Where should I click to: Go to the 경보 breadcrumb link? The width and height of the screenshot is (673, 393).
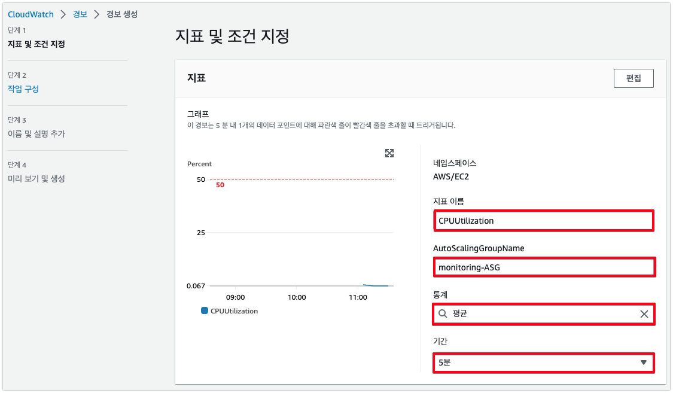tap(80, 14)
